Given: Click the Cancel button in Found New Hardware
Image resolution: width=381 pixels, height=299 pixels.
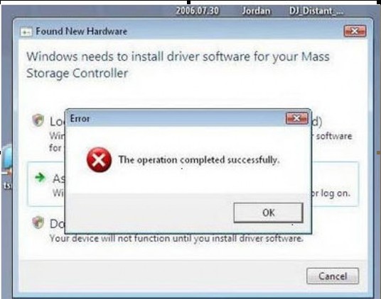Looking at the screenshot, I should (333, 276).
